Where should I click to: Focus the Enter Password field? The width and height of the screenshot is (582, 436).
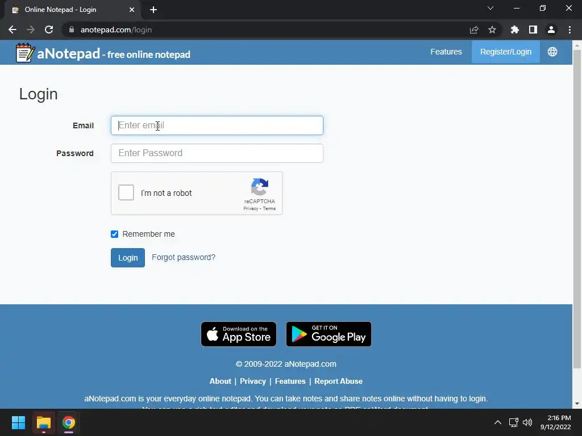pos(217,153)
